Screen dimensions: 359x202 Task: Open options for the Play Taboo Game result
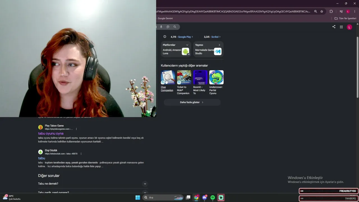[x=76, y=129]
